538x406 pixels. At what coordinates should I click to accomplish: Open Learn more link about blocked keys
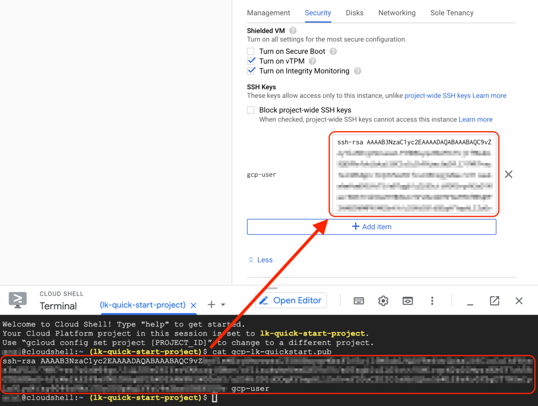[x=476, y=119]
